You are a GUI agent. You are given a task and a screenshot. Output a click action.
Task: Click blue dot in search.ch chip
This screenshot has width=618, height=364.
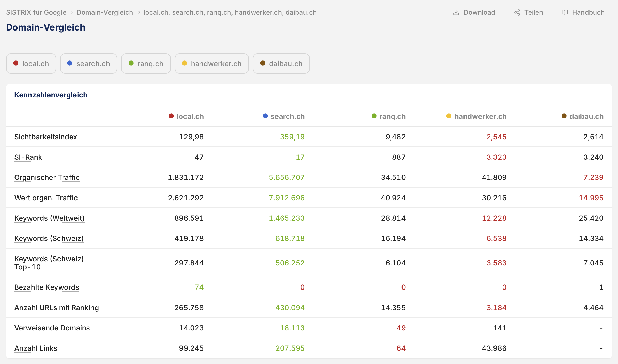click(x=70, y=63)
